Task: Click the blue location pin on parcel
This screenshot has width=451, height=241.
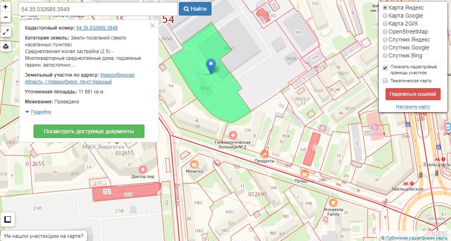Action: (x=211, y=66)
